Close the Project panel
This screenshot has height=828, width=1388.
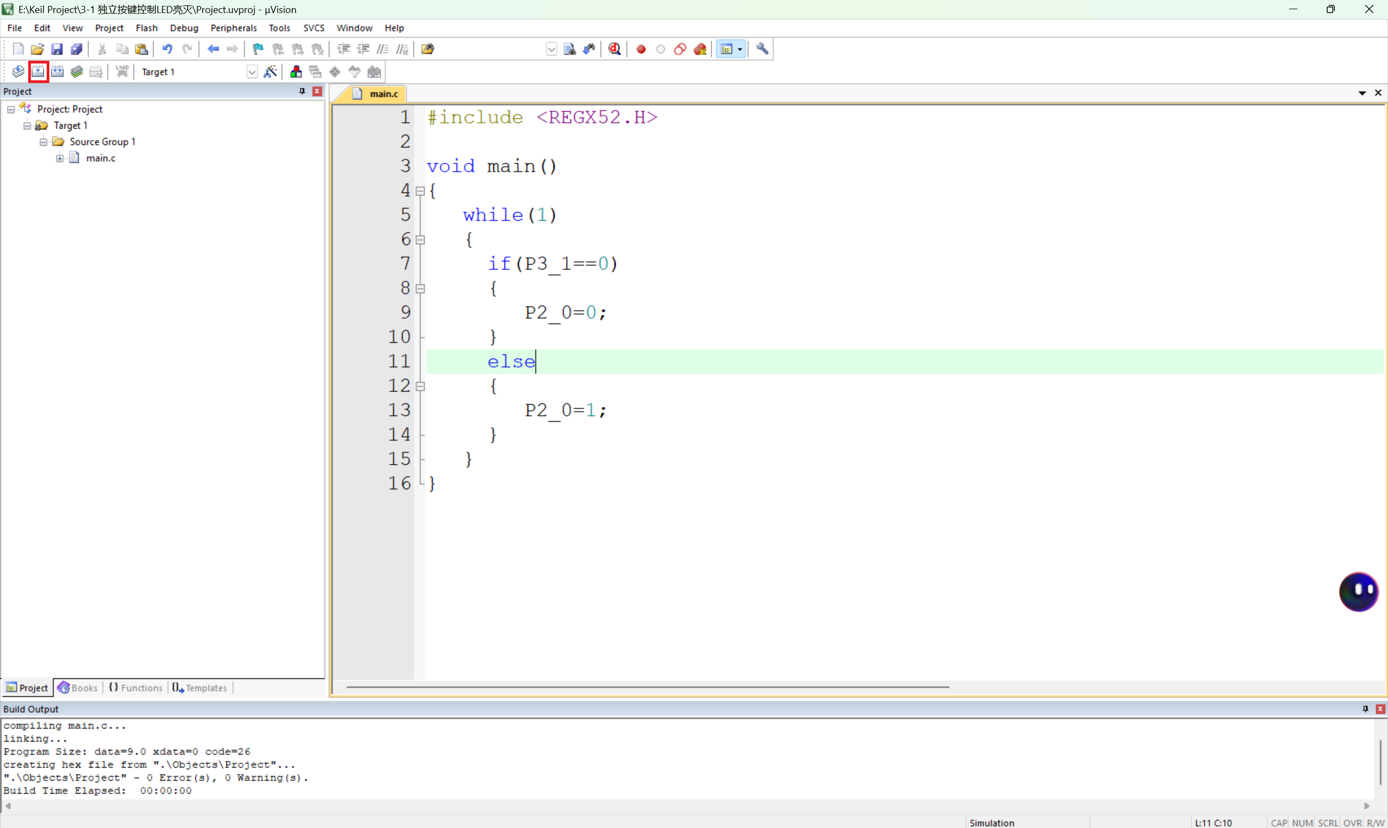tap(317, 91)
